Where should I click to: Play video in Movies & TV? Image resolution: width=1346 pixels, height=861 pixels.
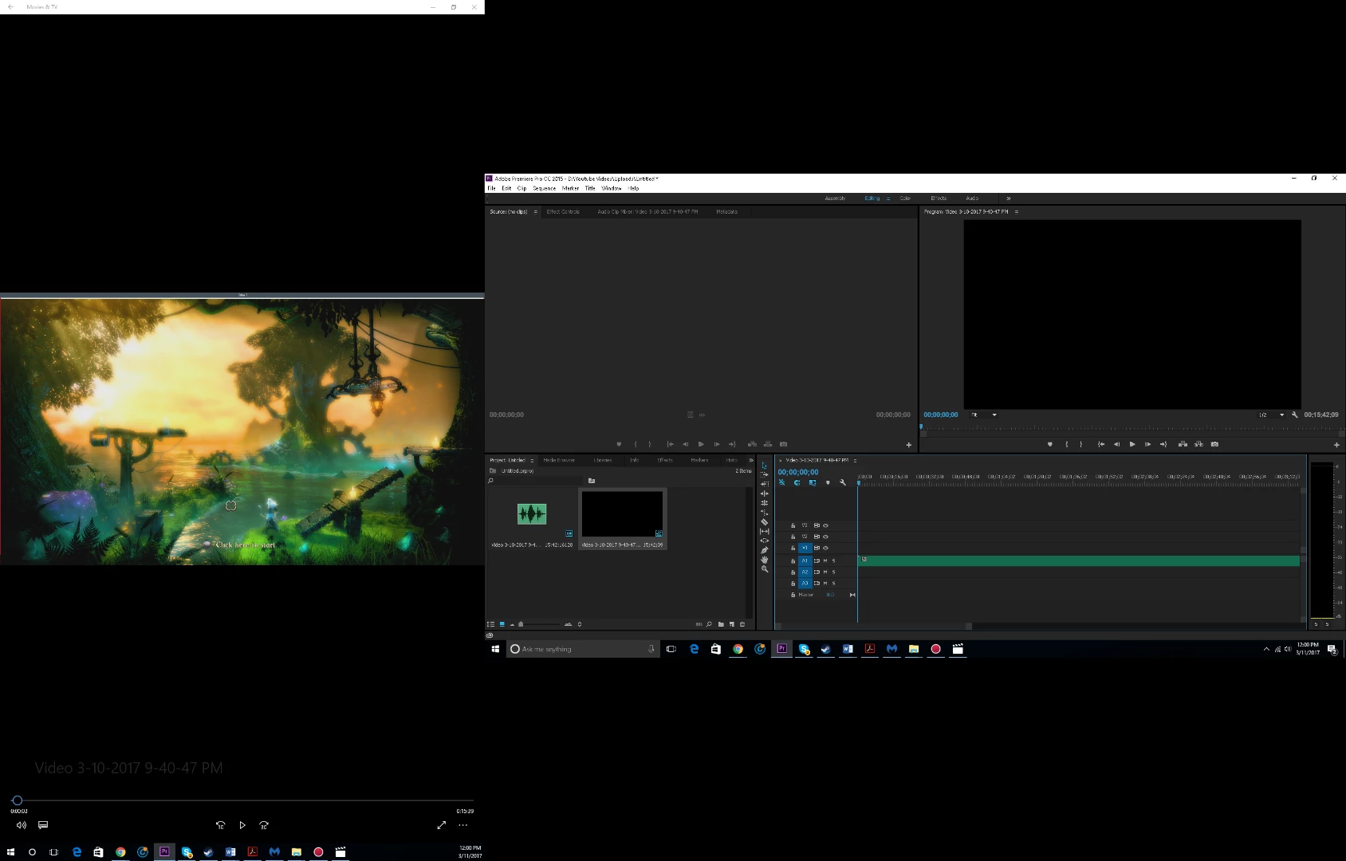(242, 825)
